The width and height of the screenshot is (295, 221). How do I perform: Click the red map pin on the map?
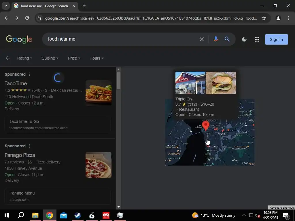coord(206,125)
